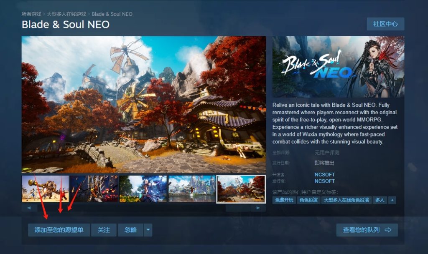Viewport: 428px width, 254px height.
Task: Click the arrow icon on 查看您的队列 button
Action: coord(388,230)
